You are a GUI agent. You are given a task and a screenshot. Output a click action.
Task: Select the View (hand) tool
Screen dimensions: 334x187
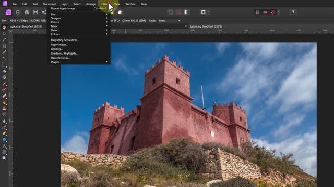4,28
